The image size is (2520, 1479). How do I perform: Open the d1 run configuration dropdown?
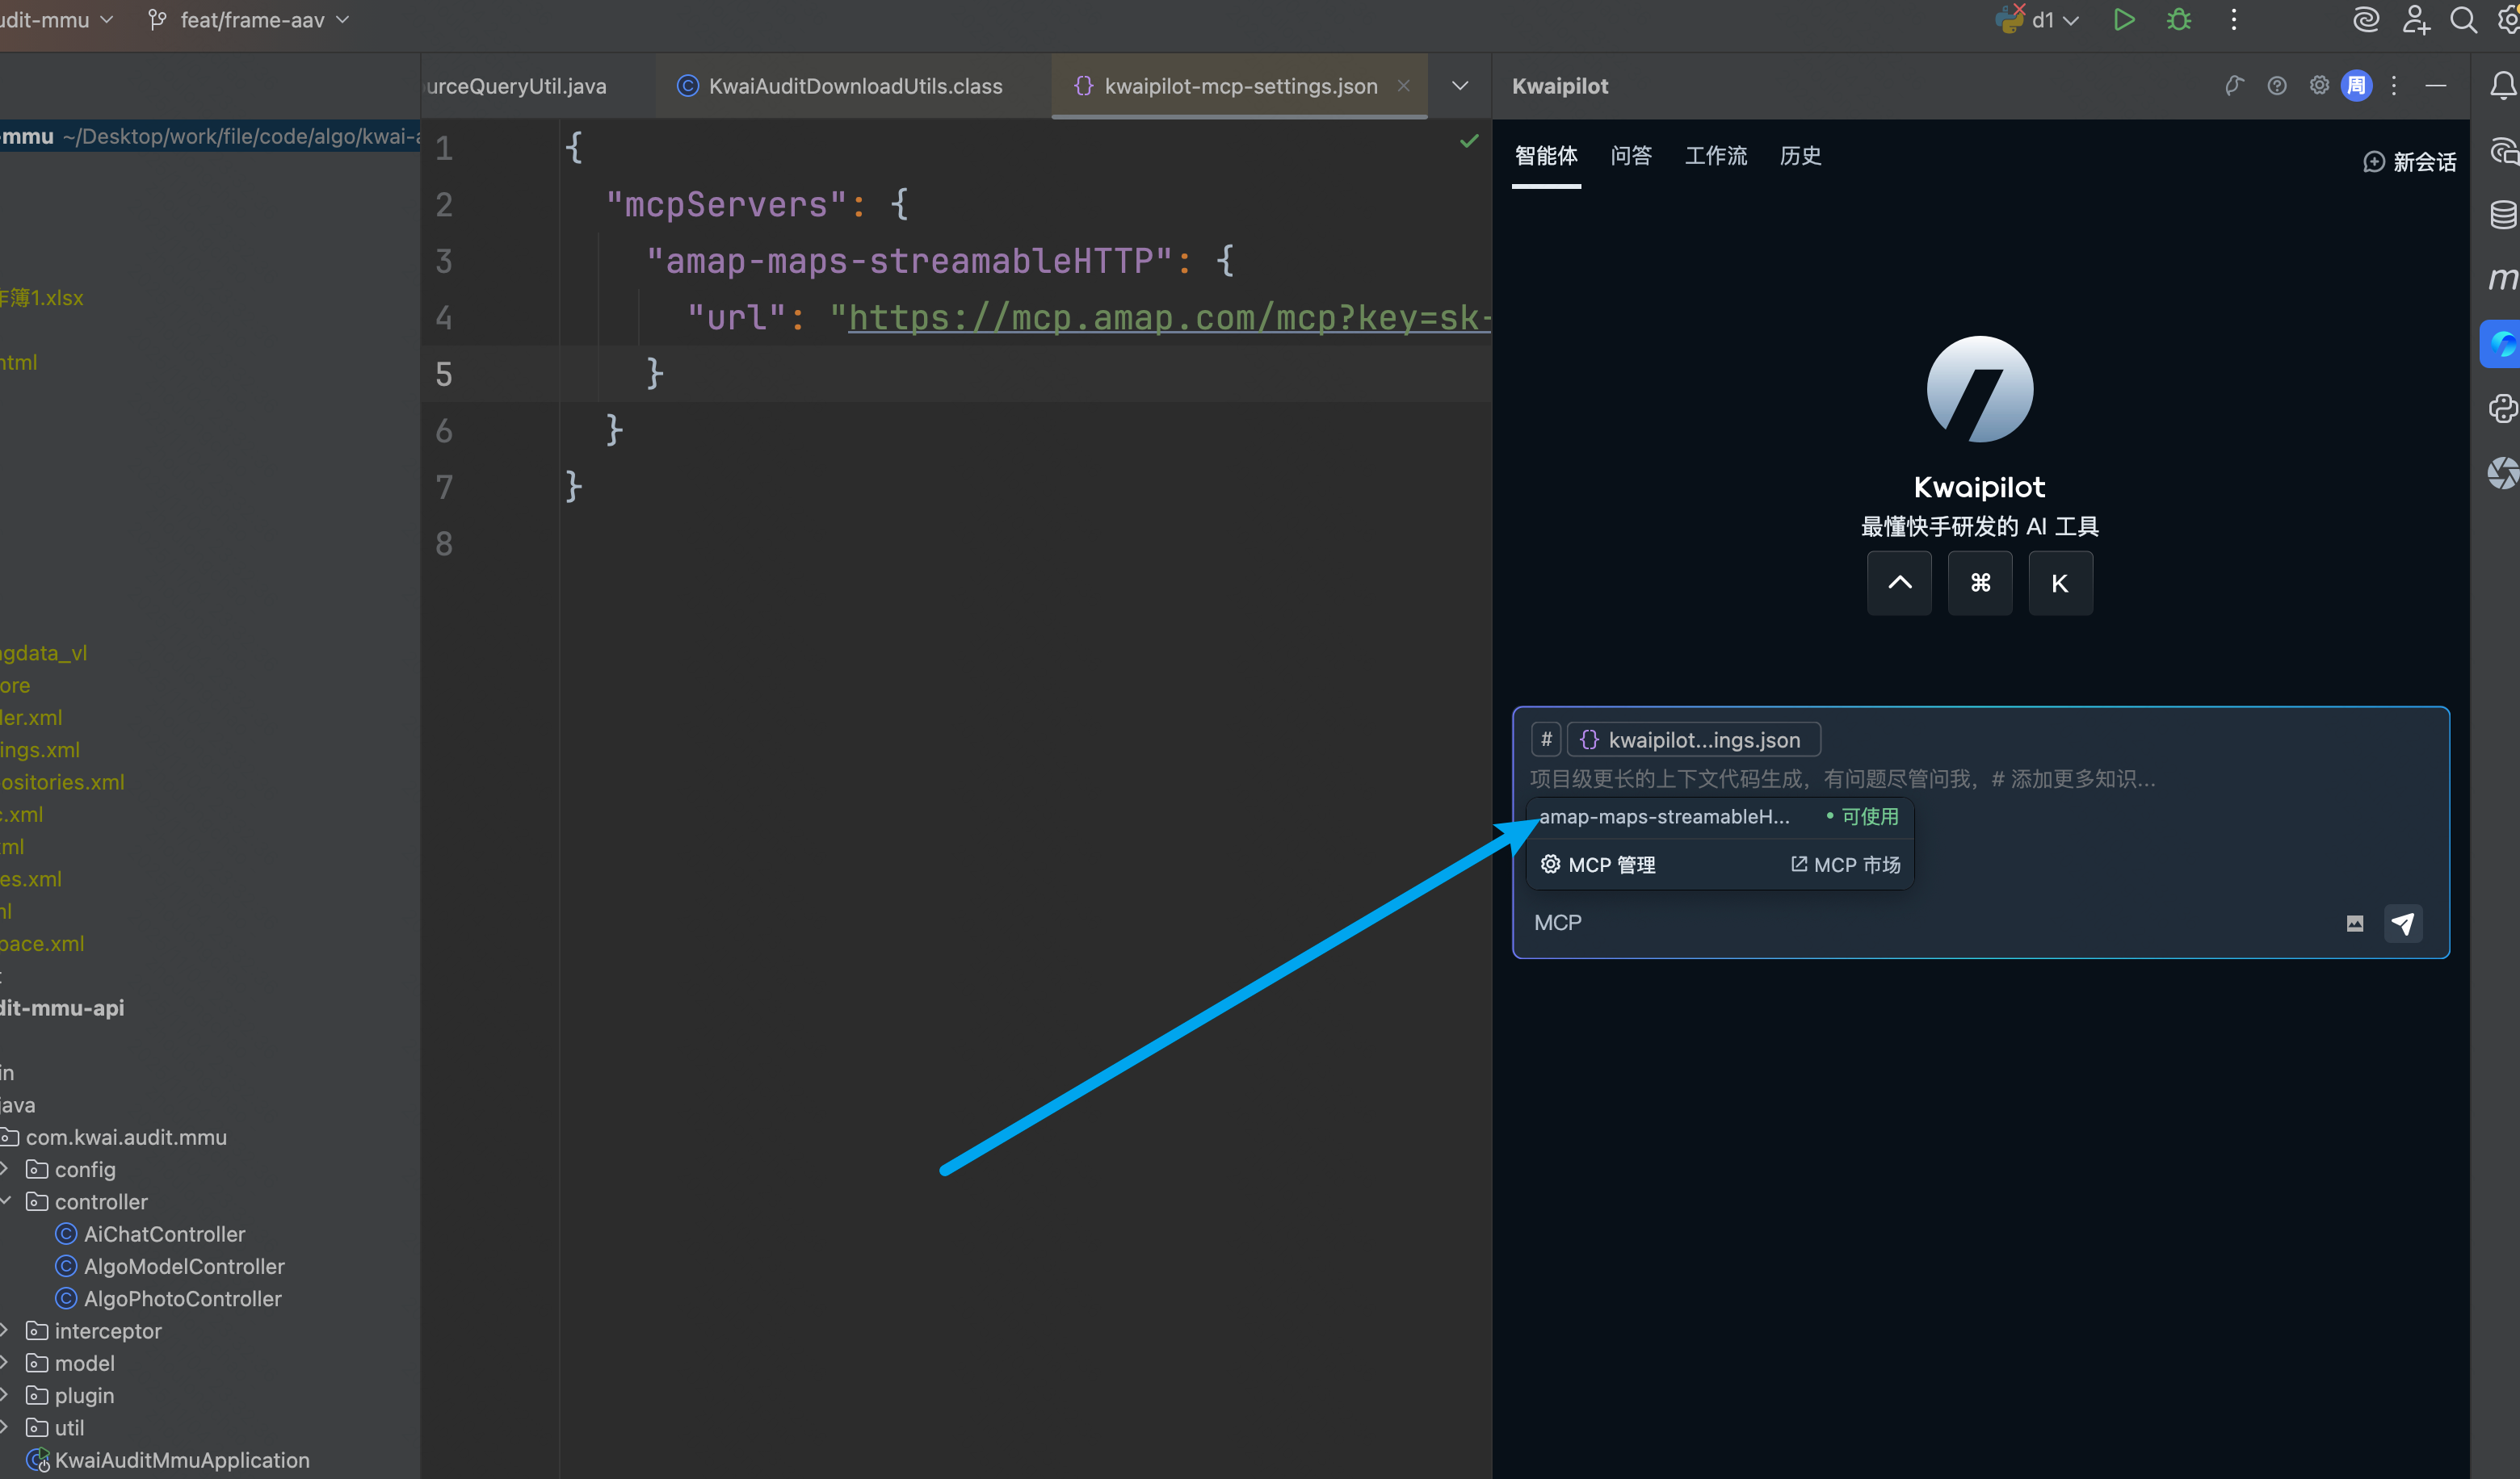coord(2042,20)
